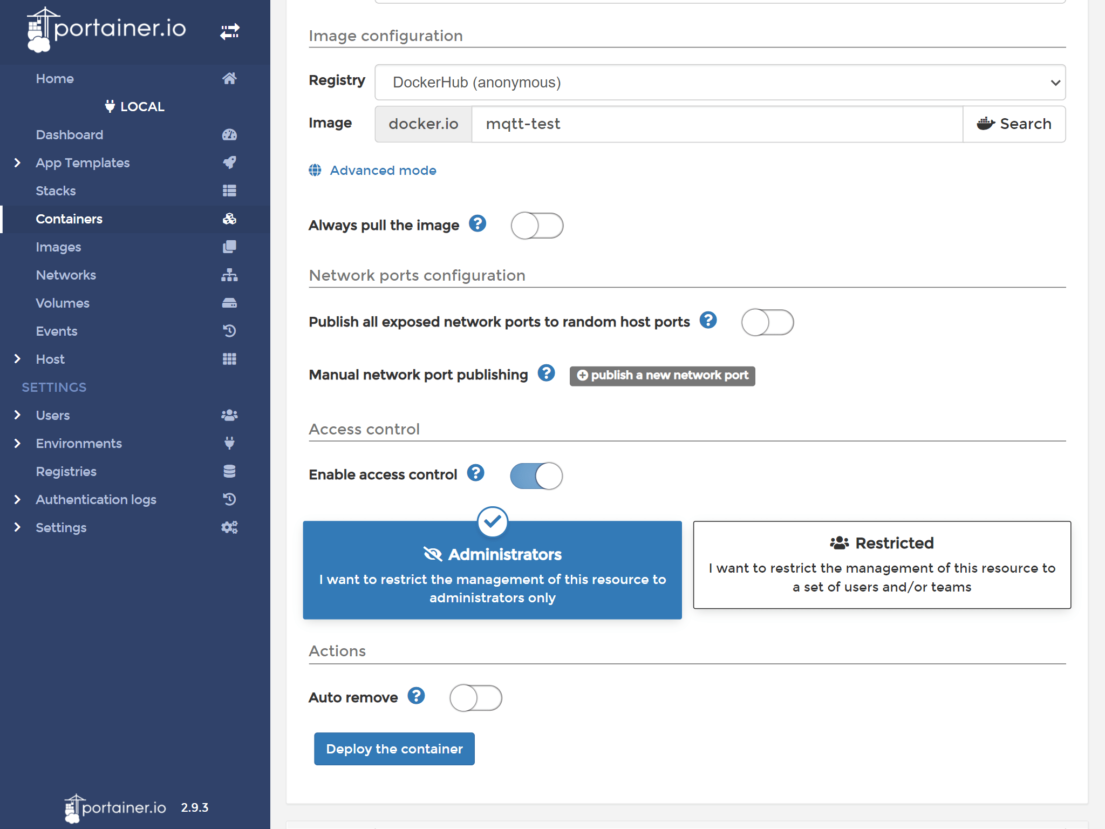Turn off Enable access control switch
Screen dimensions: 1105x829
tap(536, 476)
